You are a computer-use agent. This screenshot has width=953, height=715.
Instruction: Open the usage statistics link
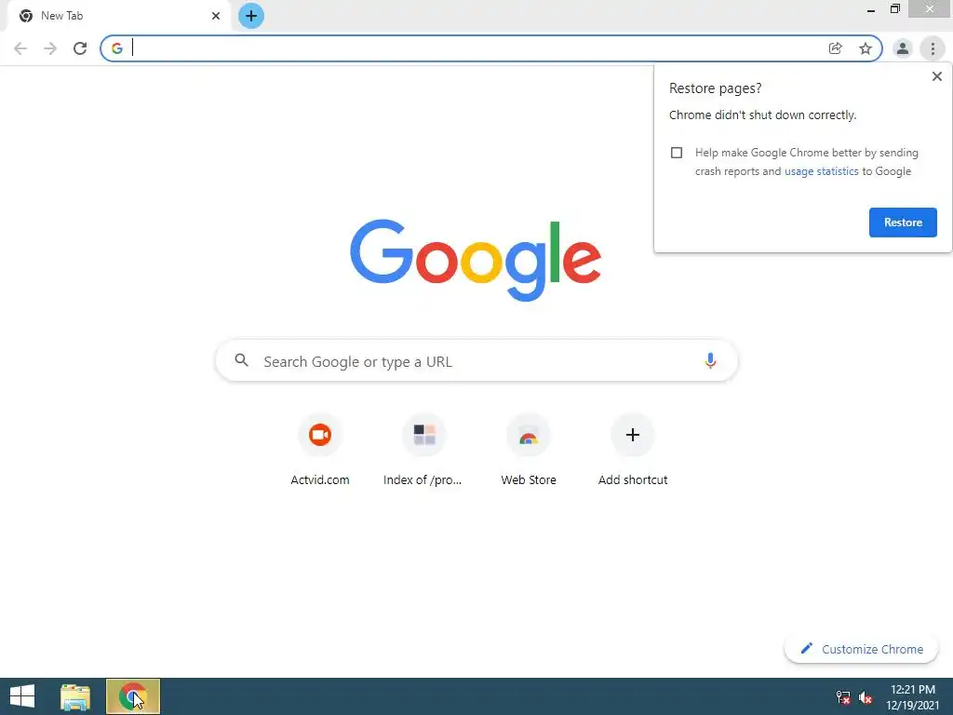(x=821, y=171)
